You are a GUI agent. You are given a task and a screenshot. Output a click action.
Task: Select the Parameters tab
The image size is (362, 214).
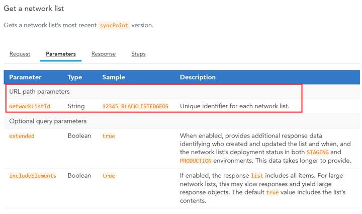coord(60,54)
